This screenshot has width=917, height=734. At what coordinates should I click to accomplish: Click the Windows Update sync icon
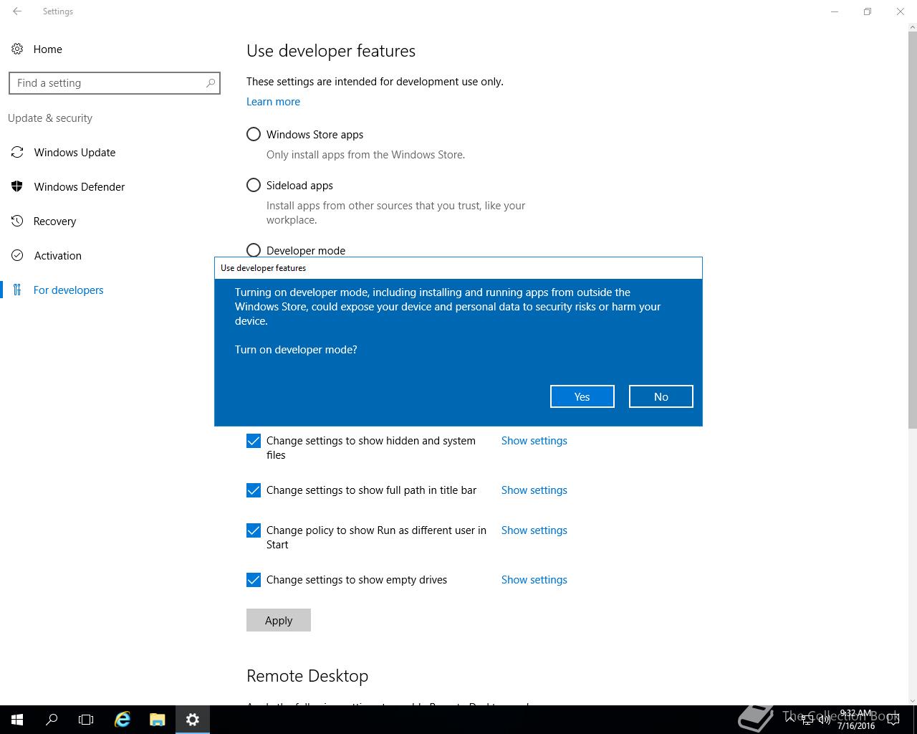(x=17, y=152)
